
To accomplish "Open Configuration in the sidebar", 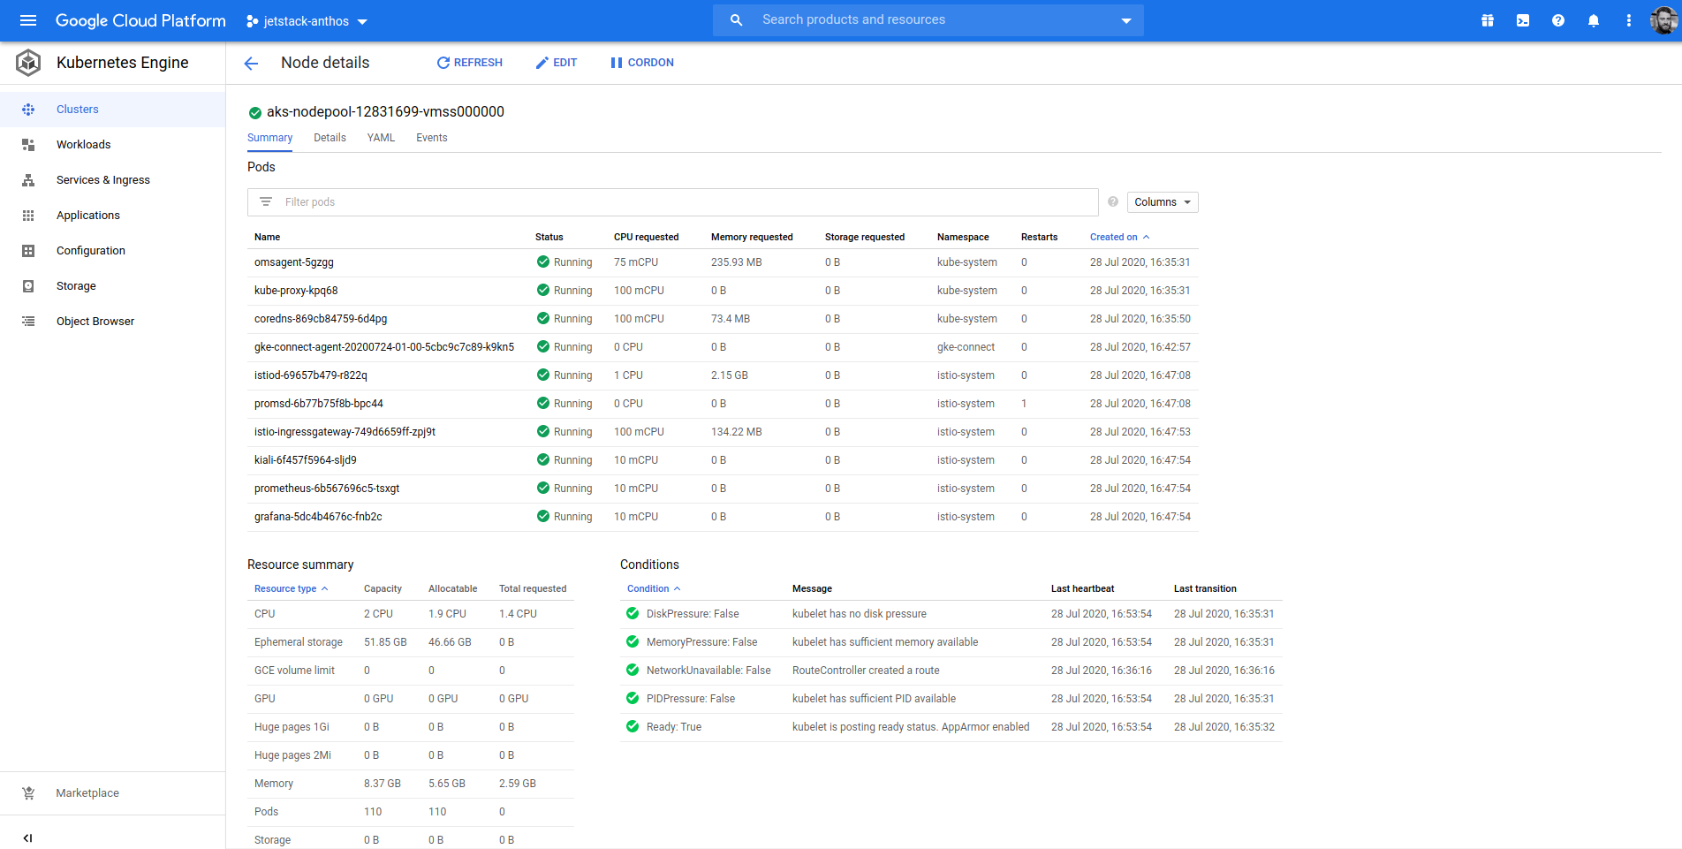I will (x=91, y=251).
